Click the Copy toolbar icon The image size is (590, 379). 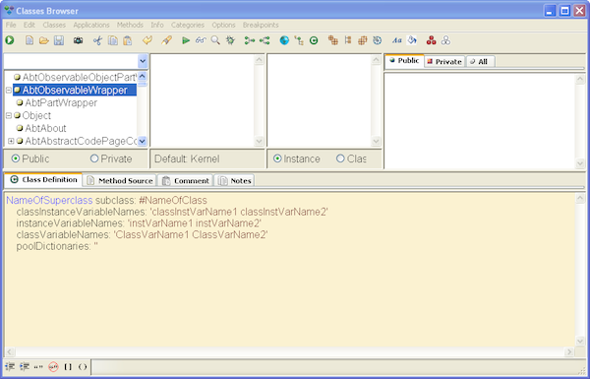(x=113, y=40)
